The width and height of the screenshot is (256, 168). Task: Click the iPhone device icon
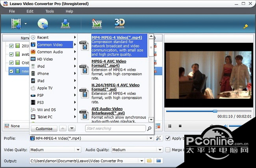[x=33, y=74]
